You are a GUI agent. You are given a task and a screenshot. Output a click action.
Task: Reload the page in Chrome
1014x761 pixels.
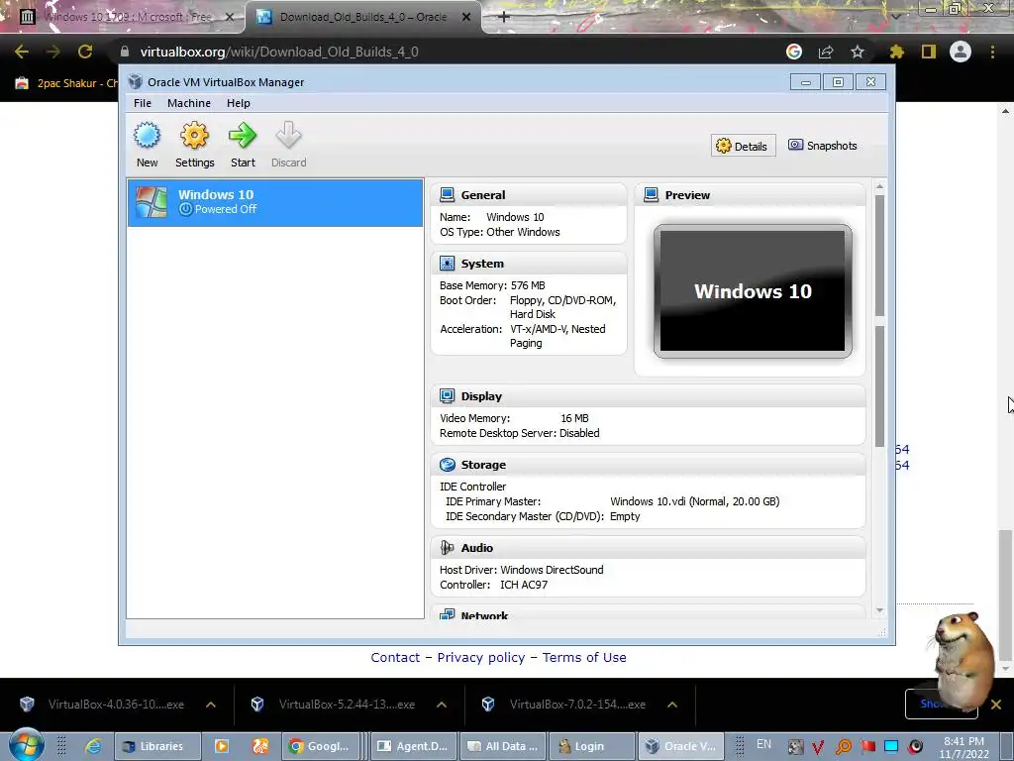(85, 52)
